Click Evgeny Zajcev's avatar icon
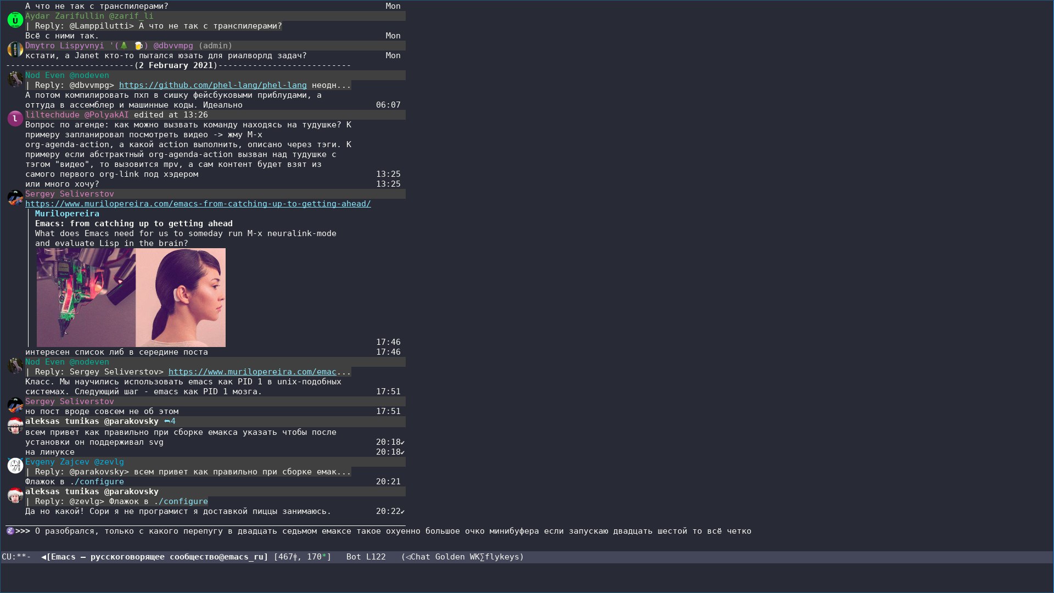1054x593 pixels. coord(15,466)
